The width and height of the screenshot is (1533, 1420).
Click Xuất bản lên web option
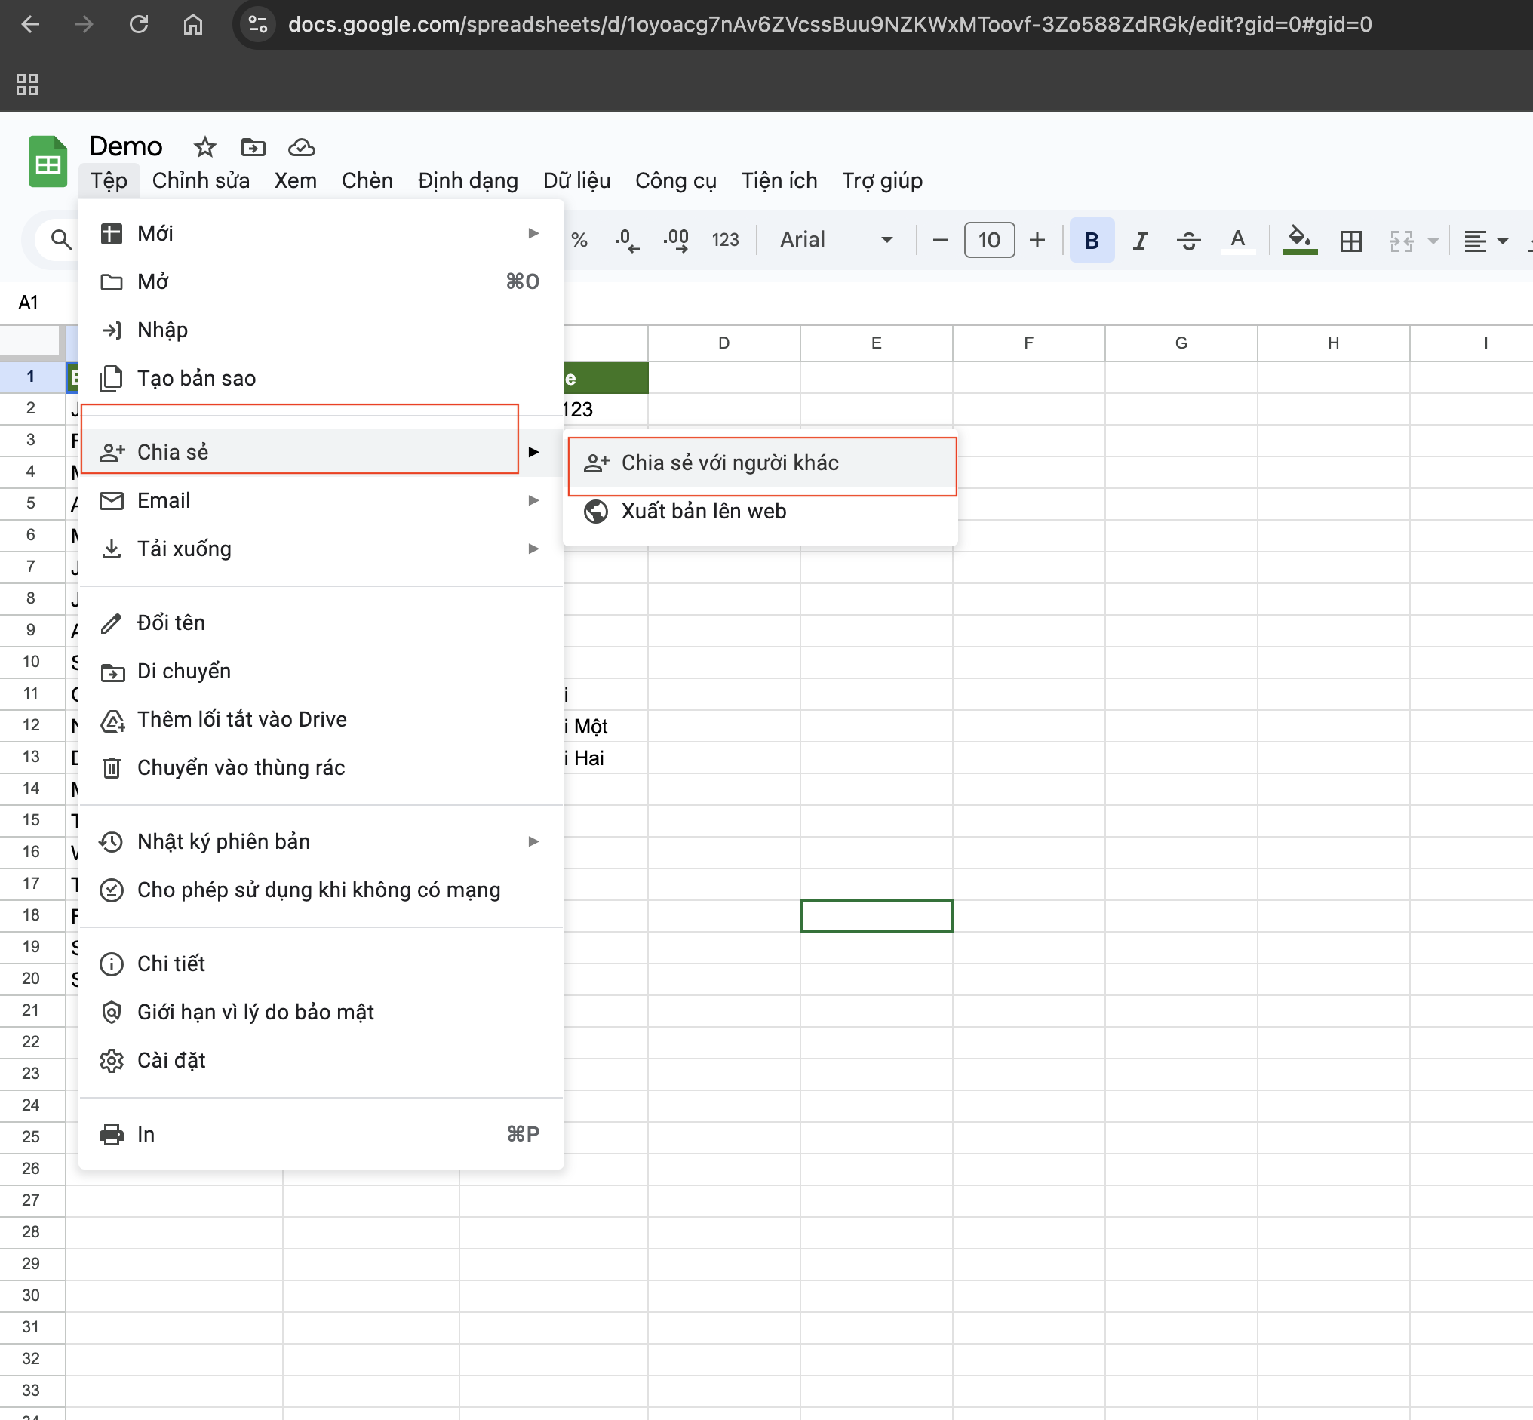(x=703, y=511)
